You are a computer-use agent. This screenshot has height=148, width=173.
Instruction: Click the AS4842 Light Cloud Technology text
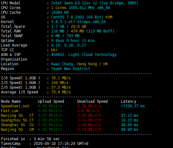coord(84,55)
